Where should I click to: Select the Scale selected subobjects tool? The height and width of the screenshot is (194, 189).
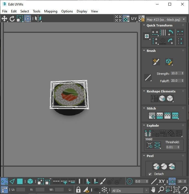coord(20,19)
